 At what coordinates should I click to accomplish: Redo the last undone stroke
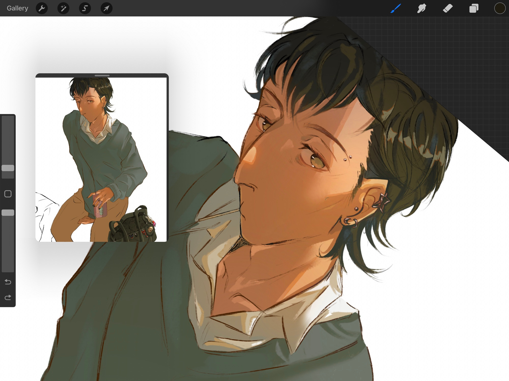tap(8, 297)
